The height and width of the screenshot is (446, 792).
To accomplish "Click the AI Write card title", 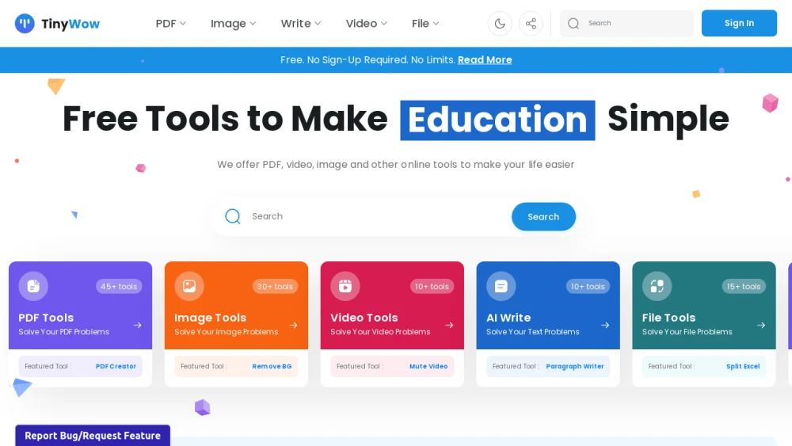I will click(508, 318).
